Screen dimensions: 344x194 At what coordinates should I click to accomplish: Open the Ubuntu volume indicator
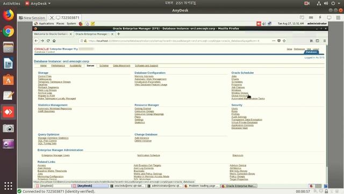pos(326,3)
